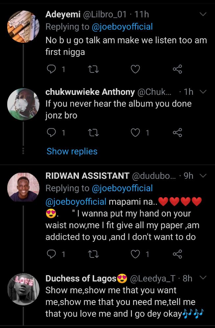Screen dimensions: 215x328
Task: Reply to Adeyemi's tweet
Action: 51,69
